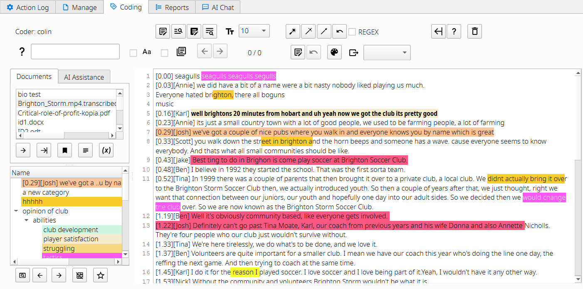Viewport: 583px width, 289px height.
Task: Click the crossed-out grid icon
Action: (79, 275)
